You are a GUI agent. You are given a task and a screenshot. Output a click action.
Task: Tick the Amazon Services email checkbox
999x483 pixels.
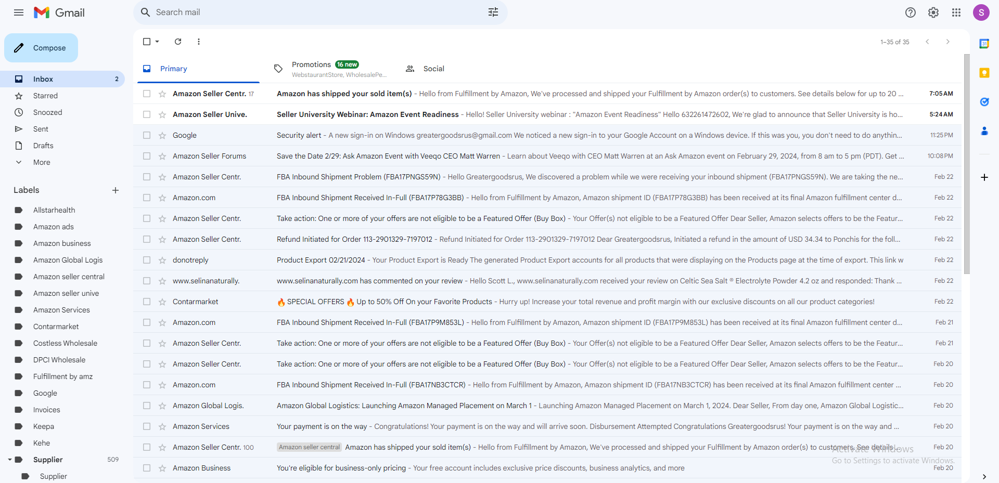coord(147,426)
